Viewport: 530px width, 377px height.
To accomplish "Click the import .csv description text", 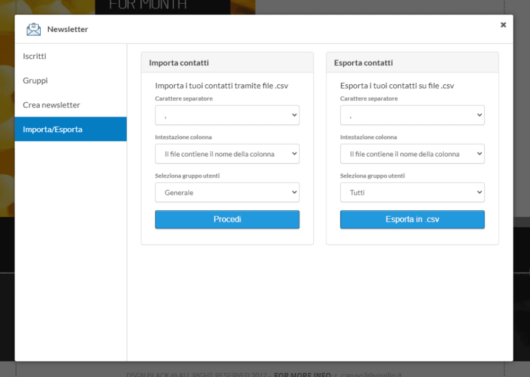I will click(222, 86).
